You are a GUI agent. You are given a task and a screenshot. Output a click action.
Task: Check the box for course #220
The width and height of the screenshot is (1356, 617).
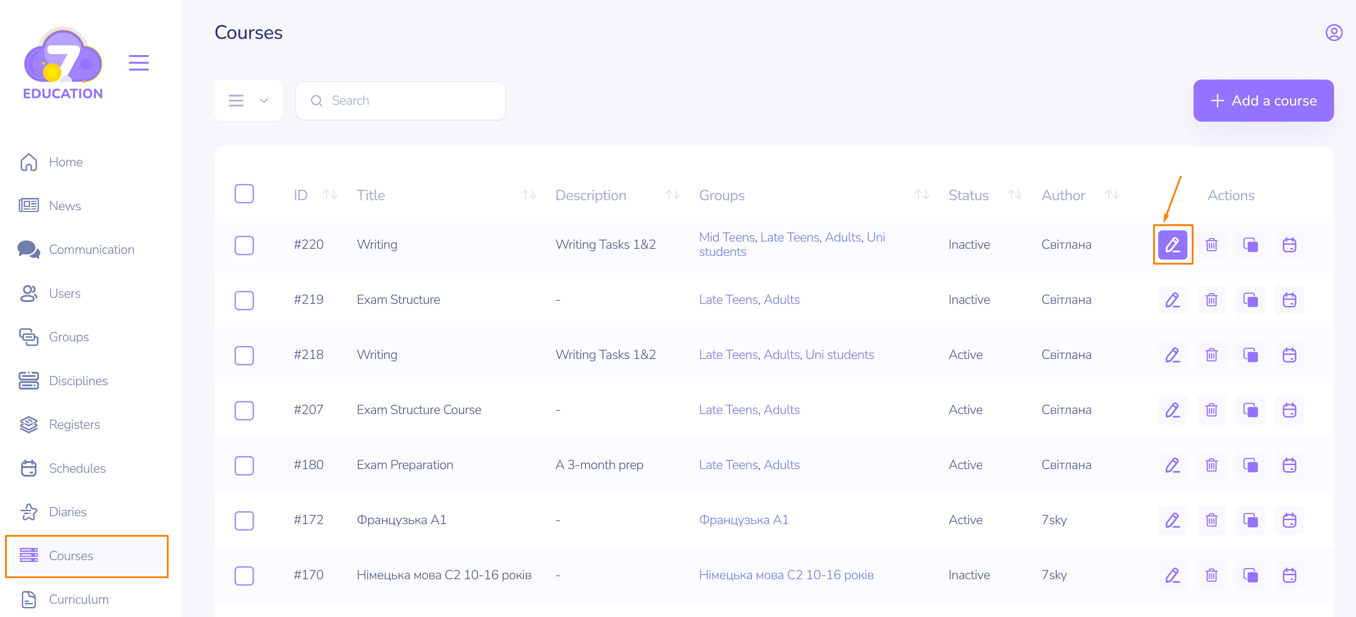click(244, 245)
